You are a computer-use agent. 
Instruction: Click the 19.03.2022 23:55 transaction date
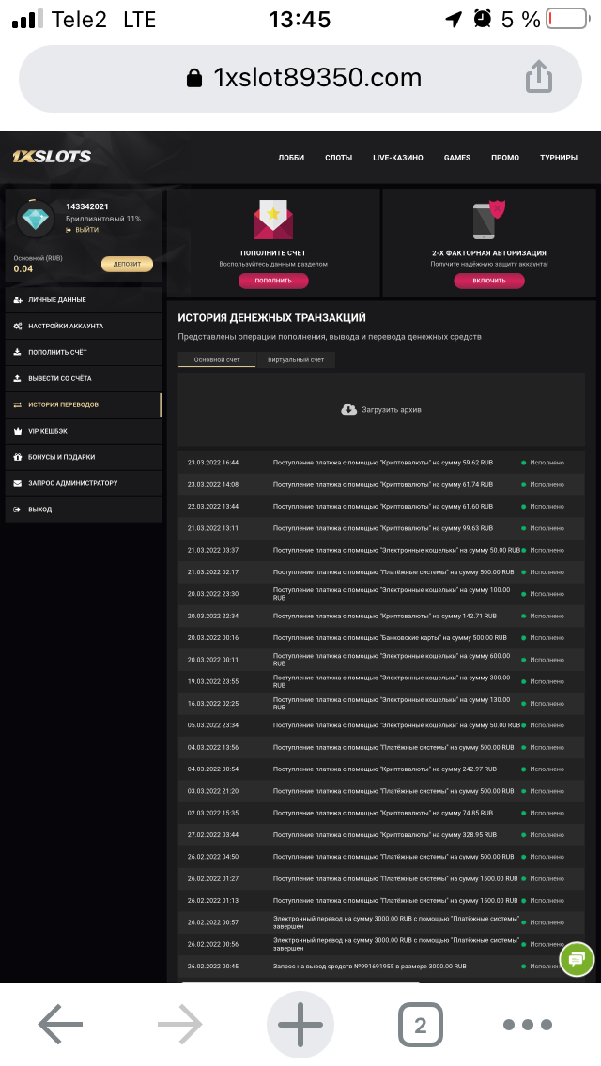pos(213,681)
